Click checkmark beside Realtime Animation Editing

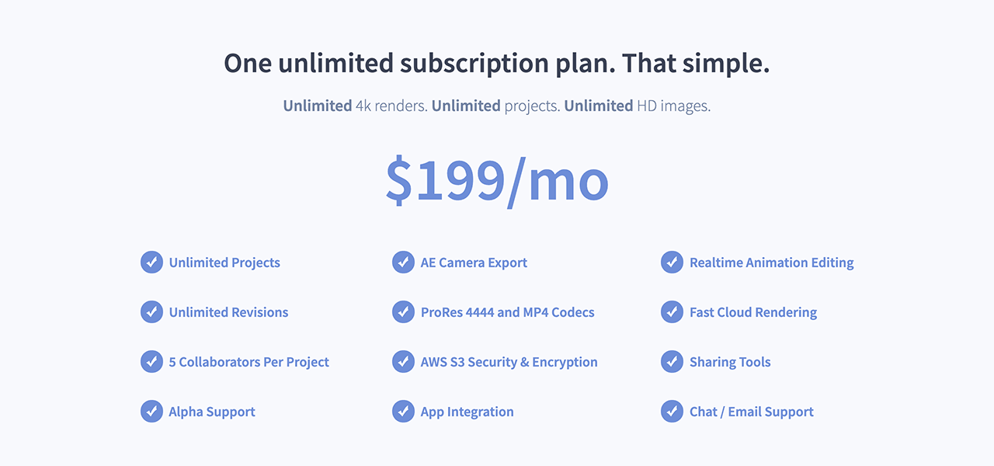(672, 263)
